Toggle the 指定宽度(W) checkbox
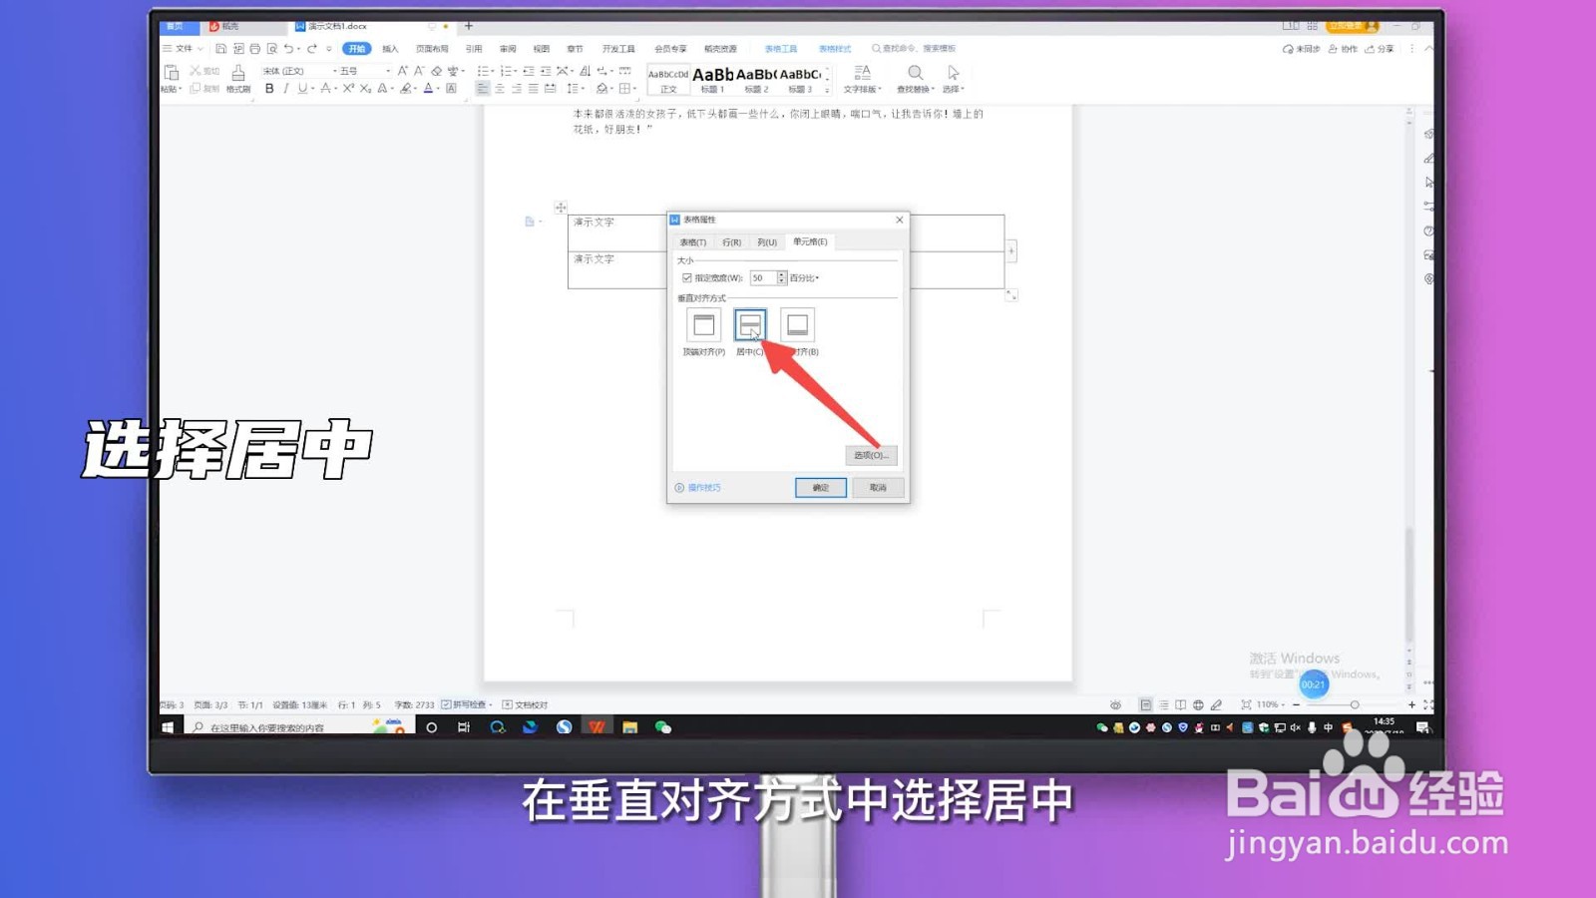 tap(686, 277)
